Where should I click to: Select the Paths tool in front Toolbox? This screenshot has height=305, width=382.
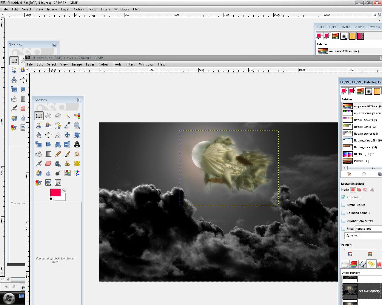58,125
